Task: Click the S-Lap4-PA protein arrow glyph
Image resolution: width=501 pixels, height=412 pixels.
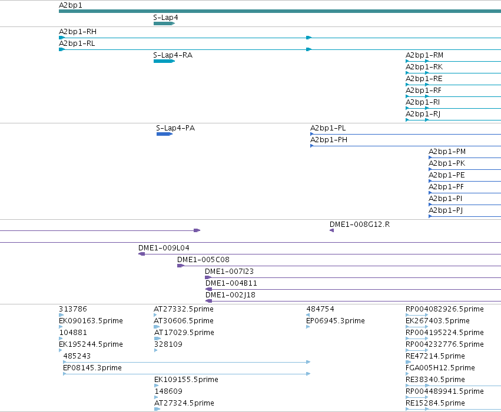Action: coord(165,134)
